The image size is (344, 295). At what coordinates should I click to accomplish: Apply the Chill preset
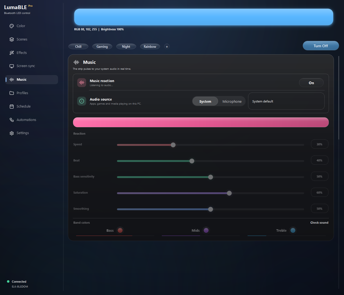(x=78, y=47)
